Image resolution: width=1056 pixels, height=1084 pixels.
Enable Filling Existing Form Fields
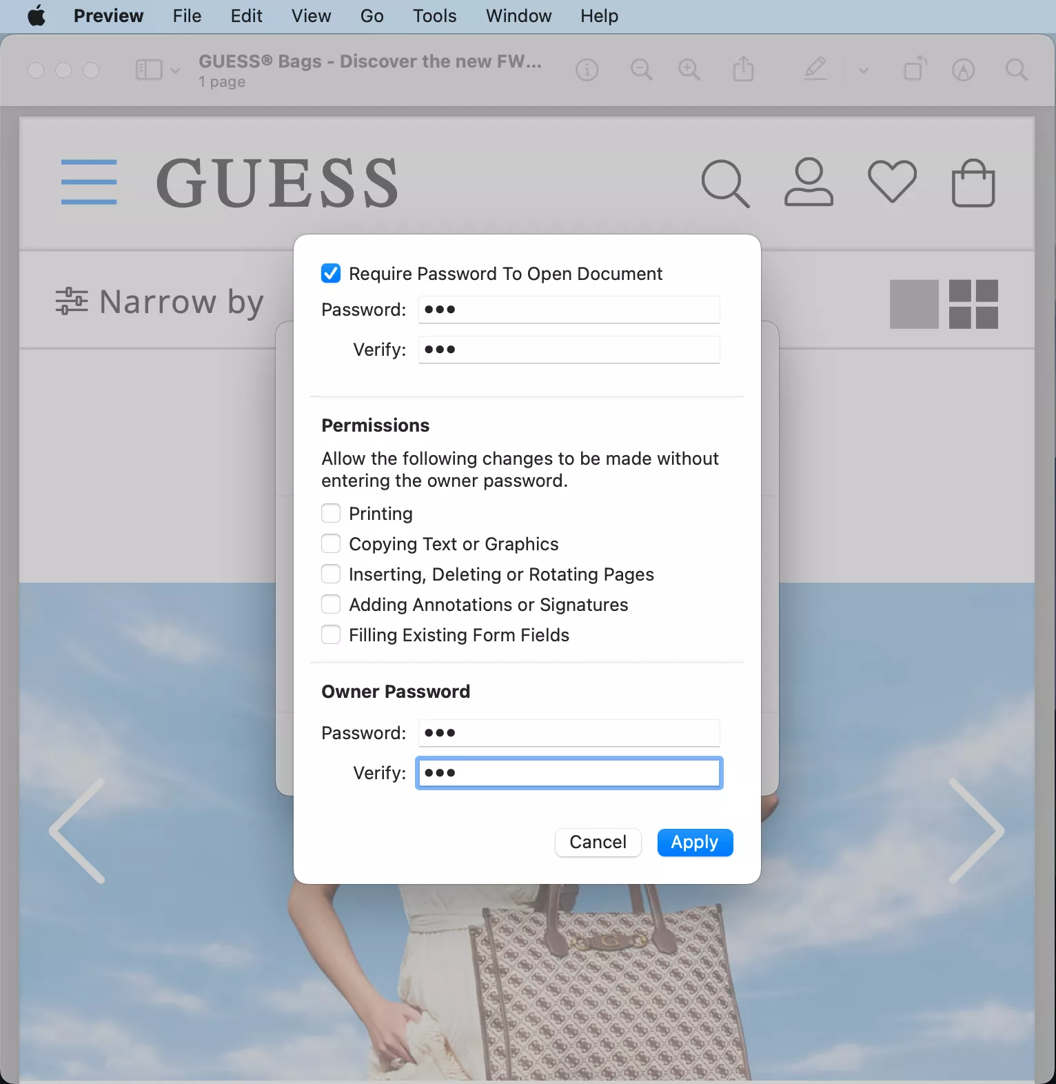(x=331, y=634)
